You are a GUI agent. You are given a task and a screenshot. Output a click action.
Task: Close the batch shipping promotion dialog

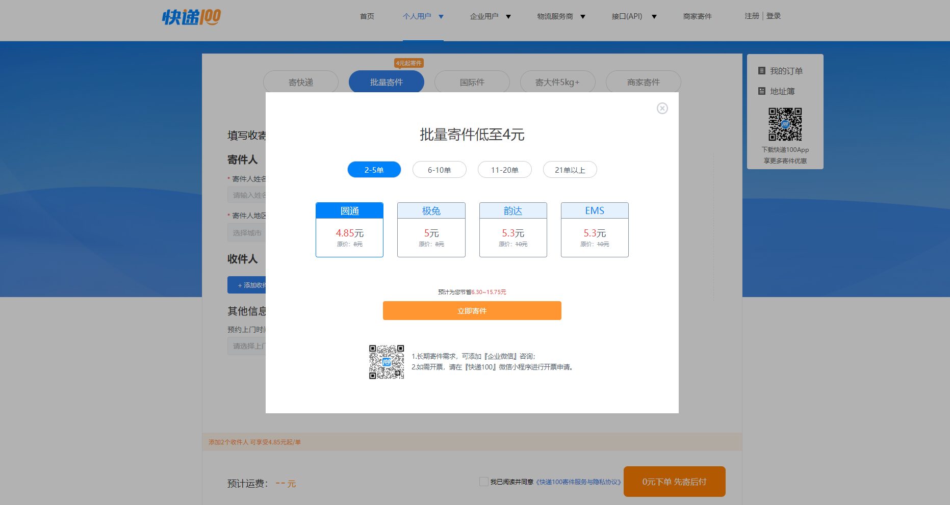(662, 108)
